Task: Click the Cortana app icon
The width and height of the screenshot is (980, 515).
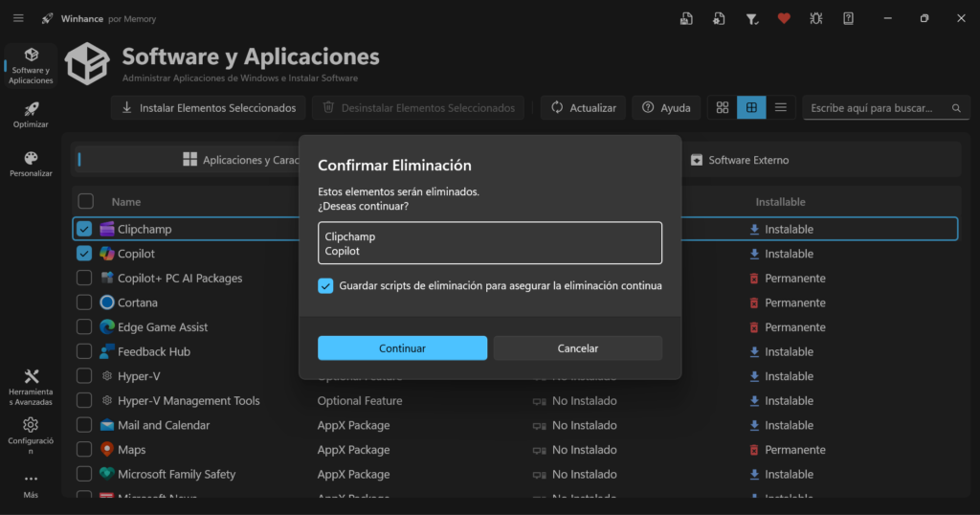Action: [x=107, y=302]
